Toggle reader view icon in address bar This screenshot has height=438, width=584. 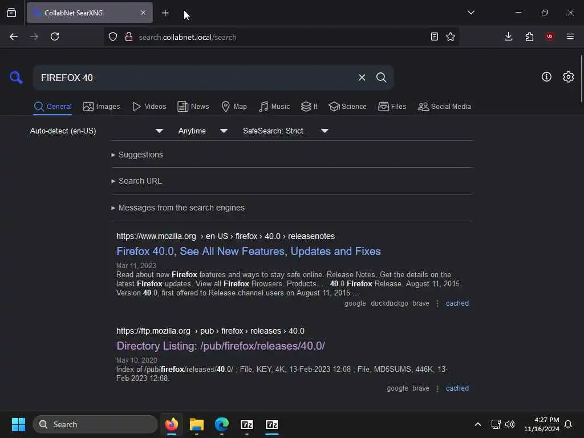(x=434, y=36)
